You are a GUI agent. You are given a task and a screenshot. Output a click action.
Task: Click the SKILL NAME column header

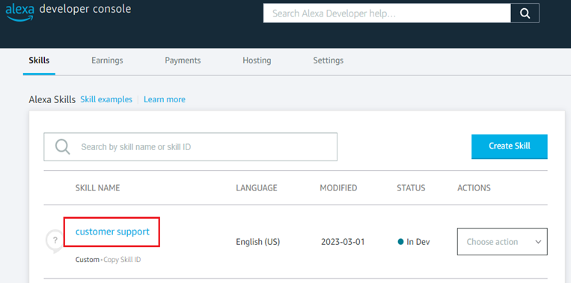97,188
